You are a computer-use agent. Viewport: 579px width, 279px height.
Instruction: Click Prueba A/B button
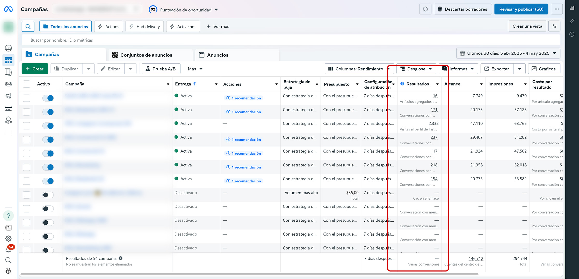tap(161, 69)
